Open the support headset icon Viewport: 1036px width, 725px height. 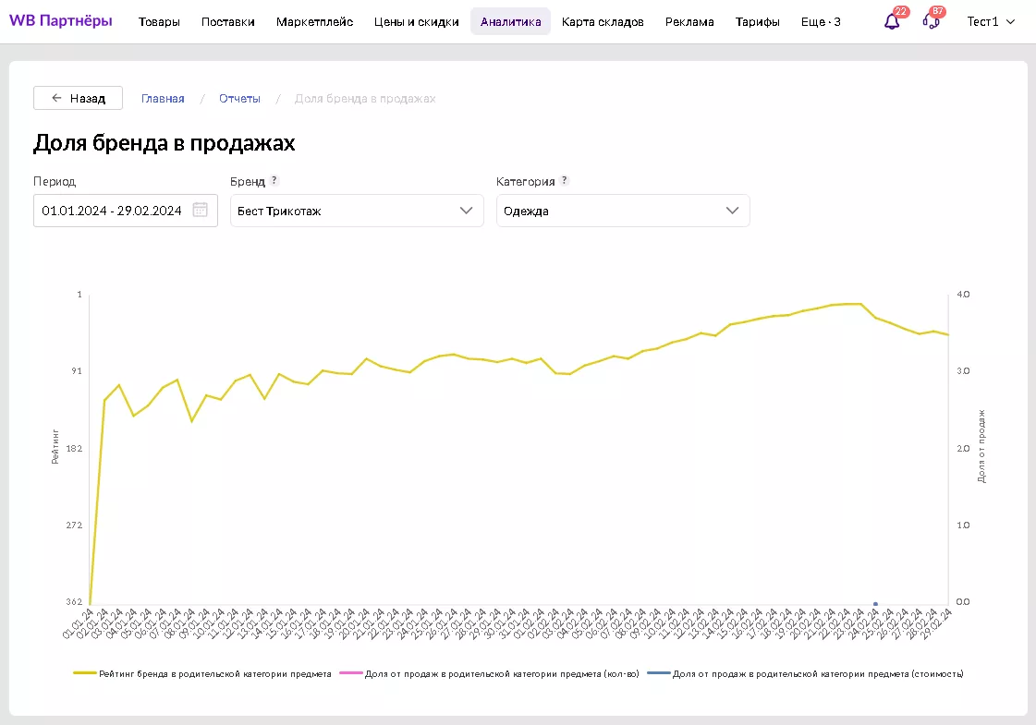pos(932,21)
